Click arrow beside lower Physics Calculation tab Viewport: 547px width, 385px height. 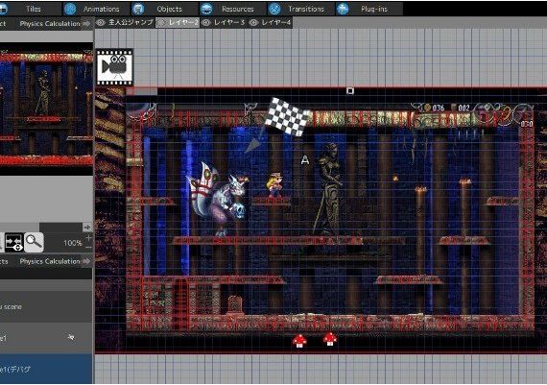[x=86, y=261]
